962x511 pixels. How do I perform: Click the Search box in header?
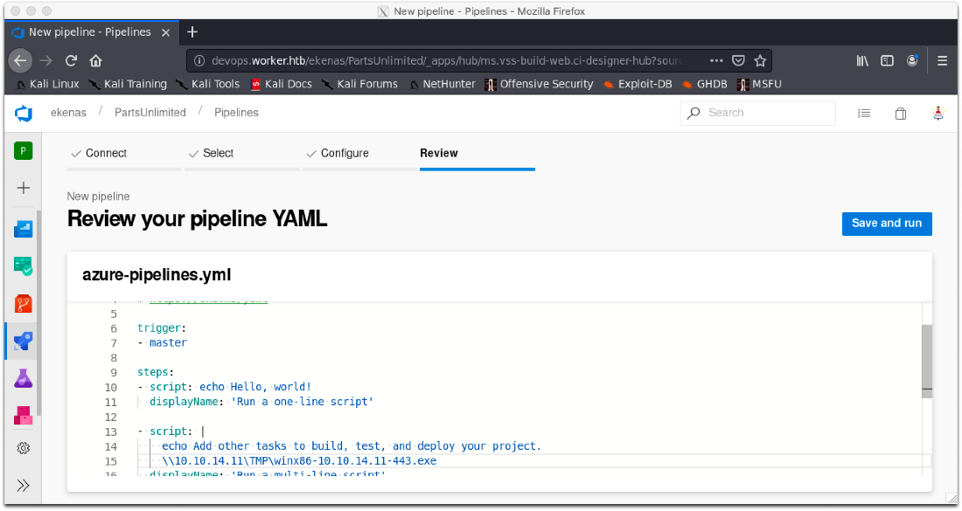[x=757, y=113]
